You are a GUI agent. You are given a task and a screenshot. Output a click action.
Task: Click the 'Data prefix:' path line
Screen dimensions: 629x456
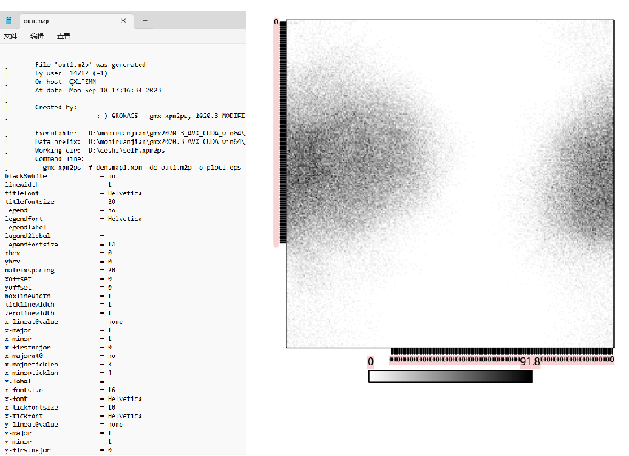140,142
